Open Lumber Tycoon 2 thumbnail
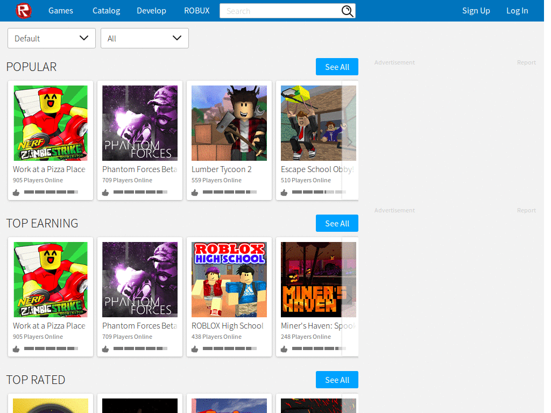 coord(229,123)
